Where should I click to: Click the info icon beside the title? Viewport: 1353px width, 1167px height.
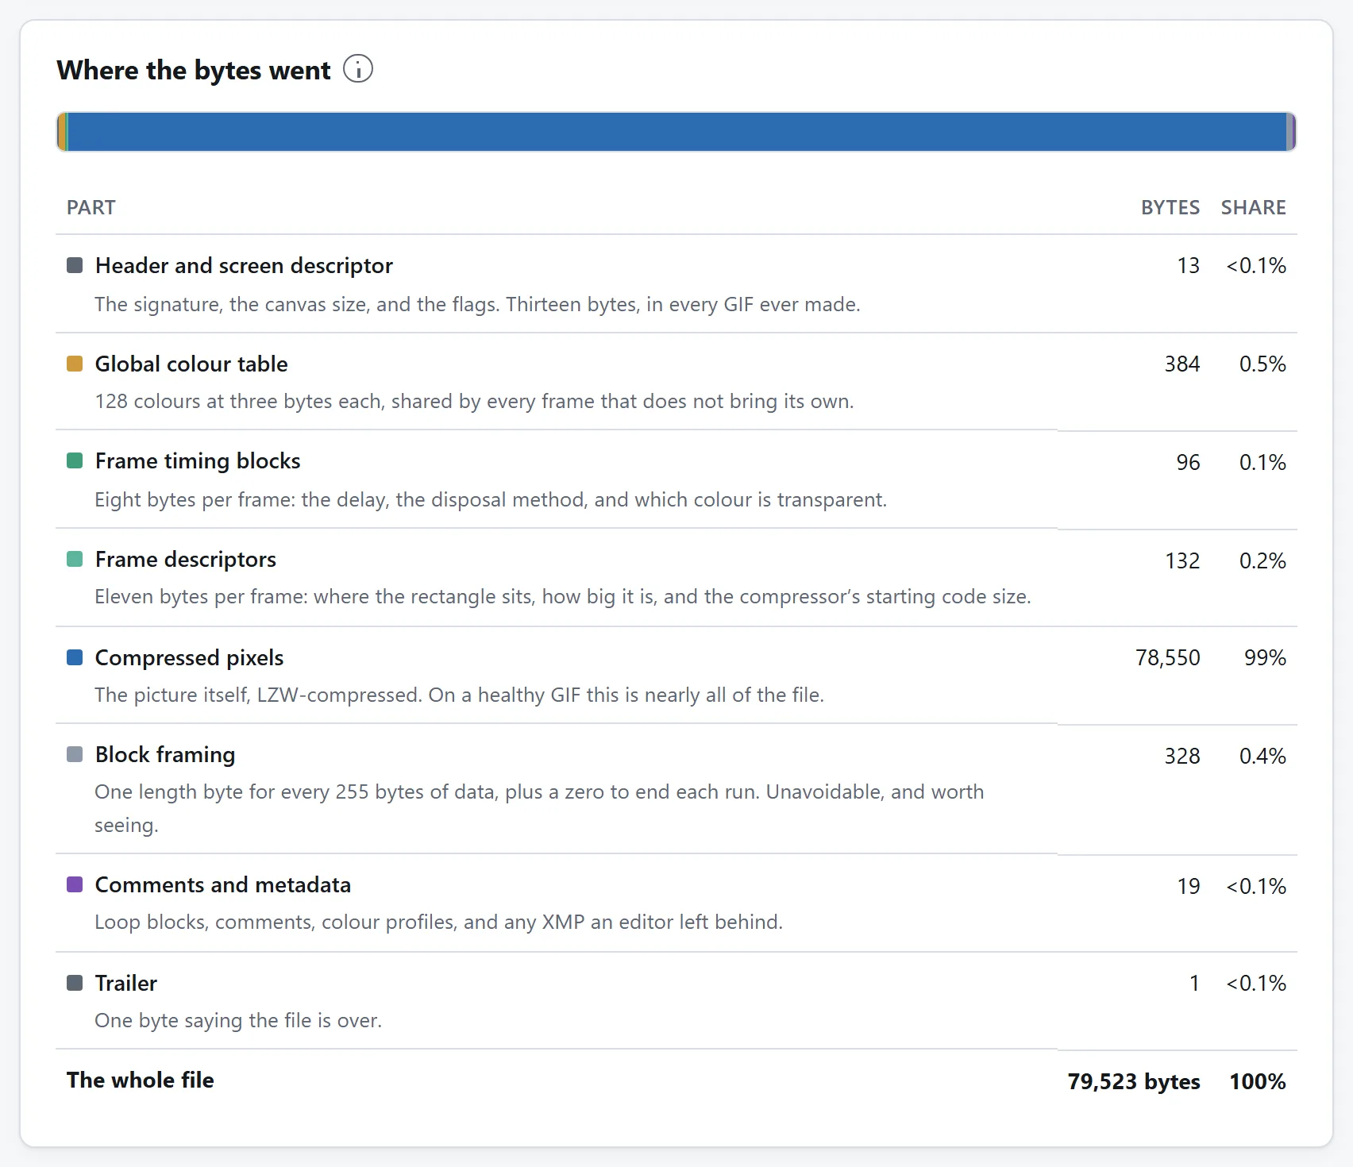(x=358, y=69)
